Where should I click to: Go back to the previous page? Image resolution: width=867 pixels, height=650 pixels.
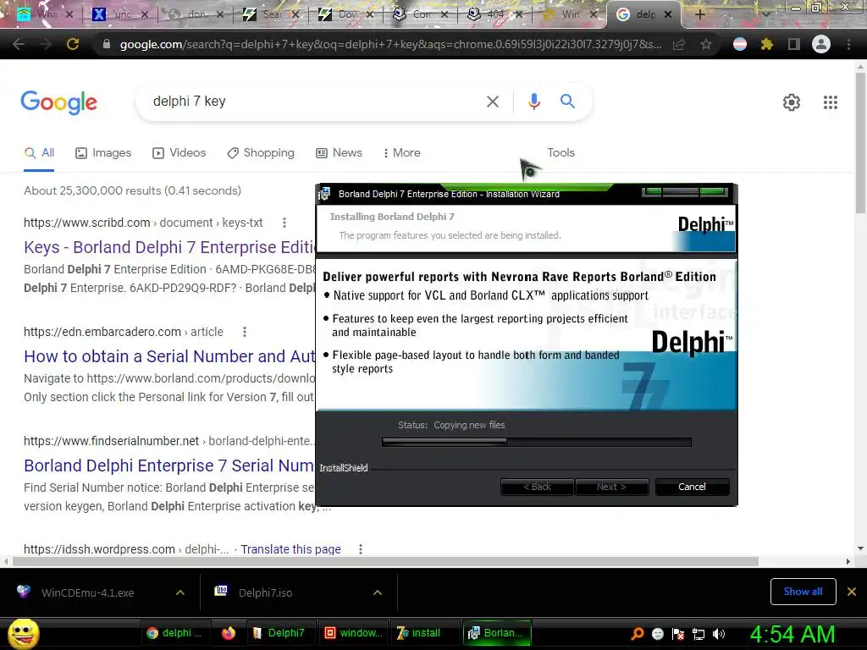(19, 44)
